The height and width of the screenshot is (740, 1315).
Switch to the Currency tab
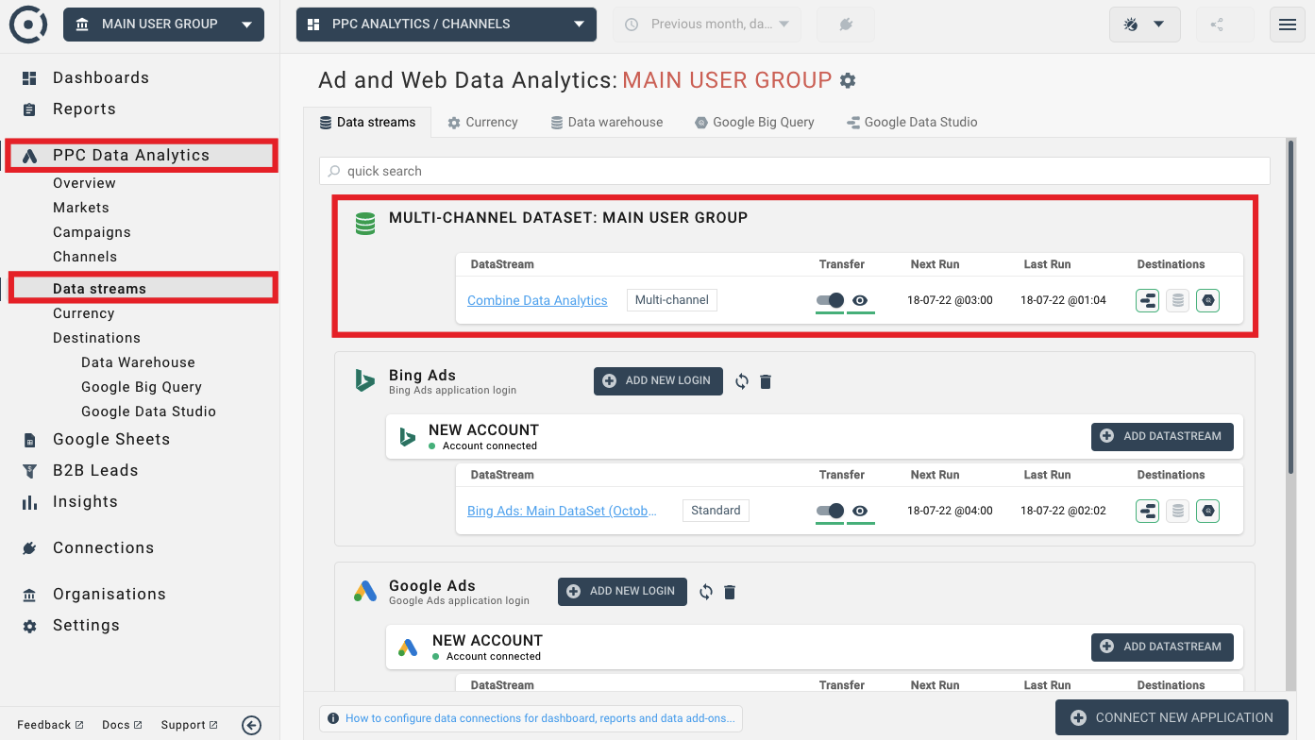(x=482, y=123)
